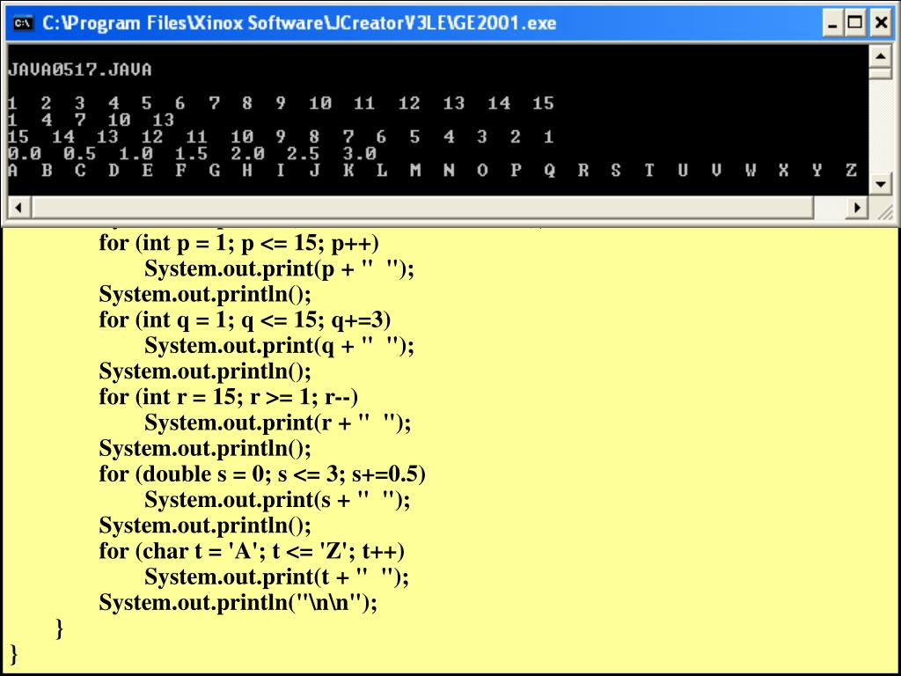Click the horizontal scrollbar thumb

[x=422, y=207]
